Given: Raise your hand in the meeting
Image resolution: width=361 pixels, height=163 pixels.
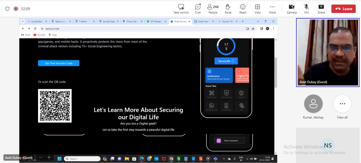Looking at the screenshot, I should coord(228,9).
